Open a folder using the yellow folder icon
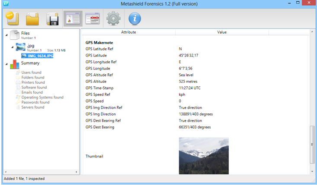 click(33, 19)
